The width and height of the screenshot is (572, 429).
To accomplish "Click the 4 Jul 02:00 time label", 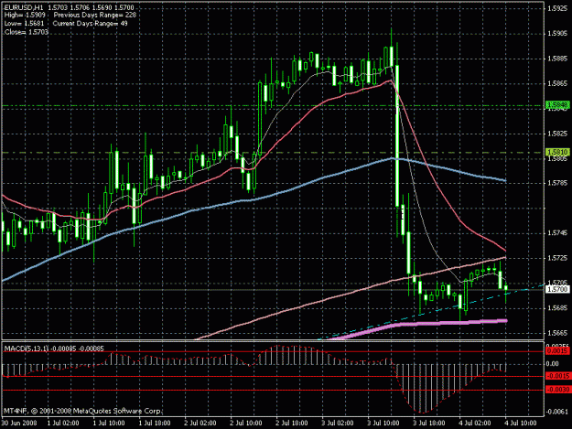I will click(475, 423).
